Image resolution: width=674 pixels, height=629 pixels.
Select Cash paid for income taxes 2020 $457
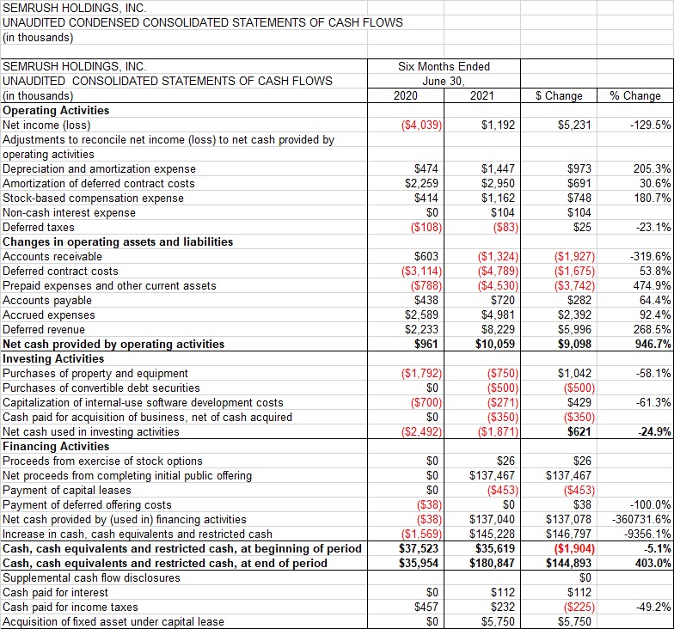tap(426, 607)
